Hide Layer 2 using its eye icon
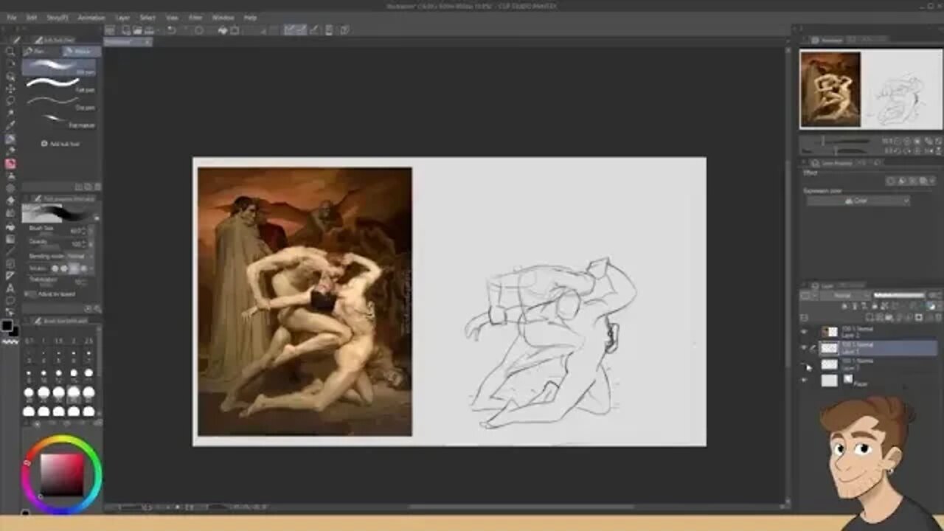This screenshot has height=531, width=944. [x=804, y=331]
